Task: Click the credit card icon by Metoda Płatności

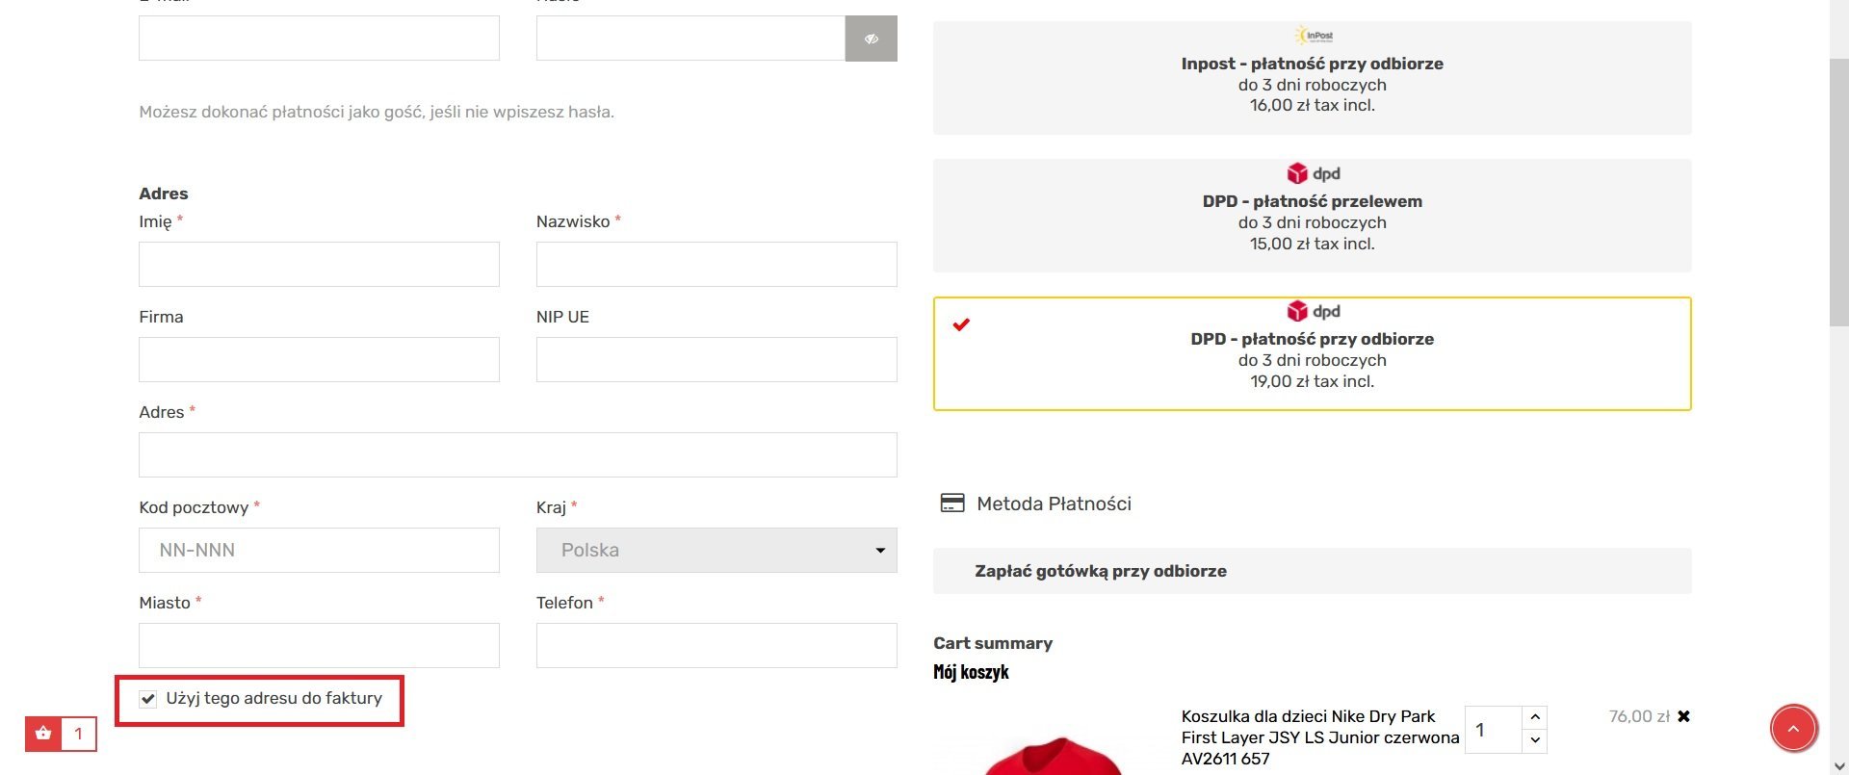Action: (951, 504)
